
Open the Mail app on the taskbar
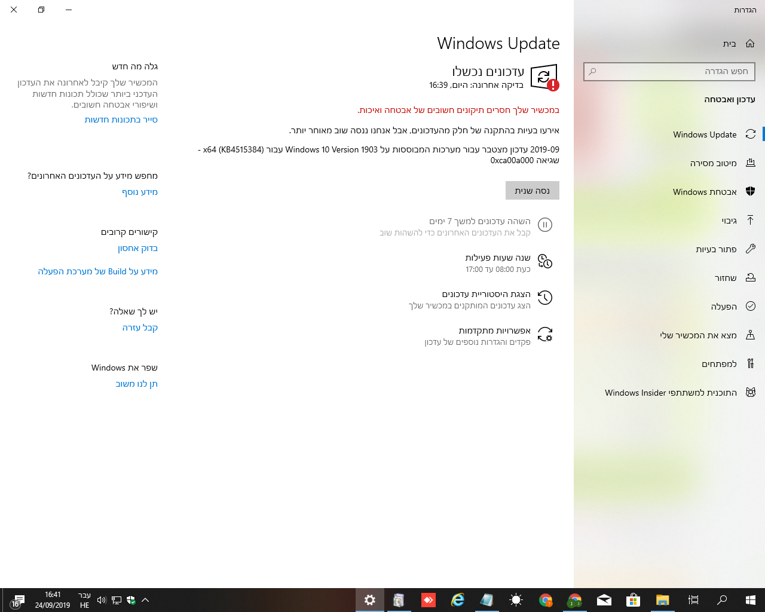[604, 600]
